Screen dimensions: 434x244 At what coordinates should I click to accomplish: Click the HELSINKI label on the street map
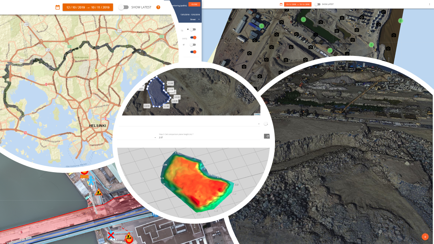tap(97, 126)
